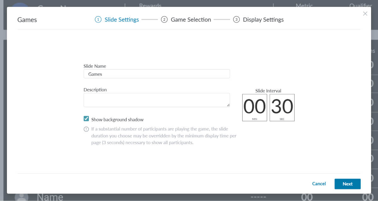This screenshot has height=201, width=378.
Task: Click the Show background shadow label text
Action: point(117,120)
